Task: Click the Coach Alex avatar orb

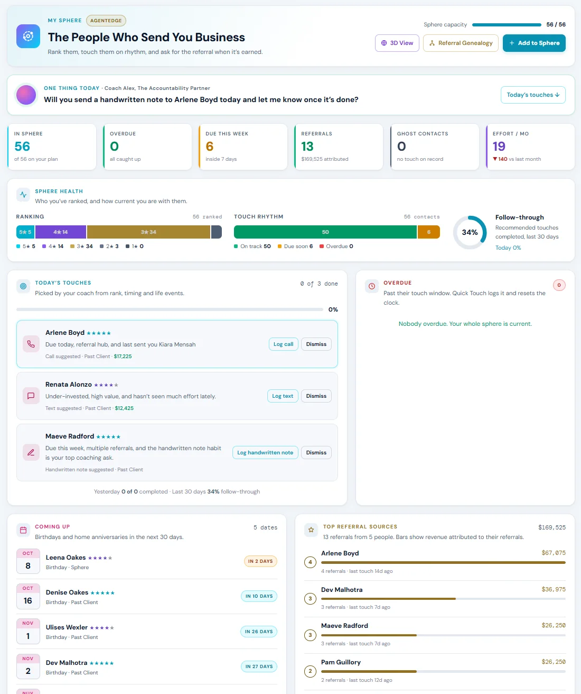Action: point(26,95)
